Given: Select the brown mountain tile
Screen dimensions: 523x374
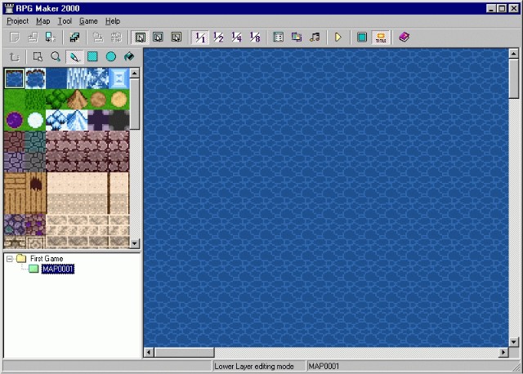Looking at the screenshot, I should [78, 100].
